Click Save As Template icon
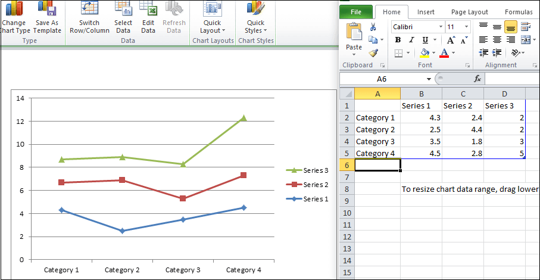The height and width of the screenshot is (280, 540). (47, 8)
